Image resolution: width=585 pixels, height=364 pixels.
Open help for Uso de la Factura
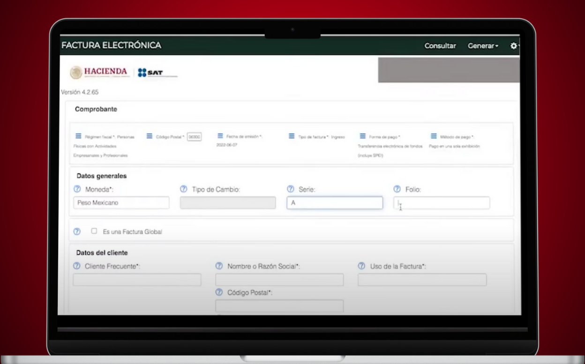coord(361,266)
